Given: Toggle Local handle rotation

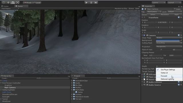Looking at the screenshot, I should click(37, 3).
